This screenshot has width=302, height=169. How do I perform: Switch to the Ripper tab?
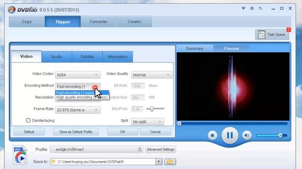(63, 22)
